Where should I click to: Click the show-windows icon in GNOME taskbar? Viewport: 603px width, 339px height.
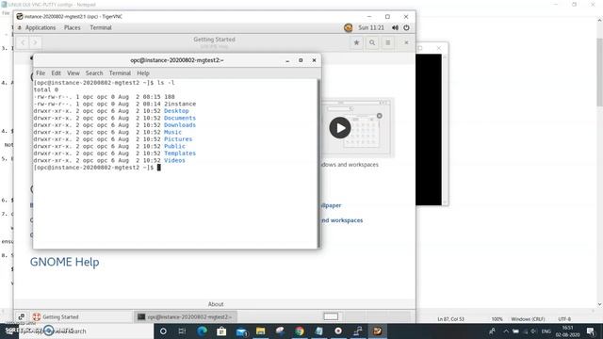(x=21, y=316)
